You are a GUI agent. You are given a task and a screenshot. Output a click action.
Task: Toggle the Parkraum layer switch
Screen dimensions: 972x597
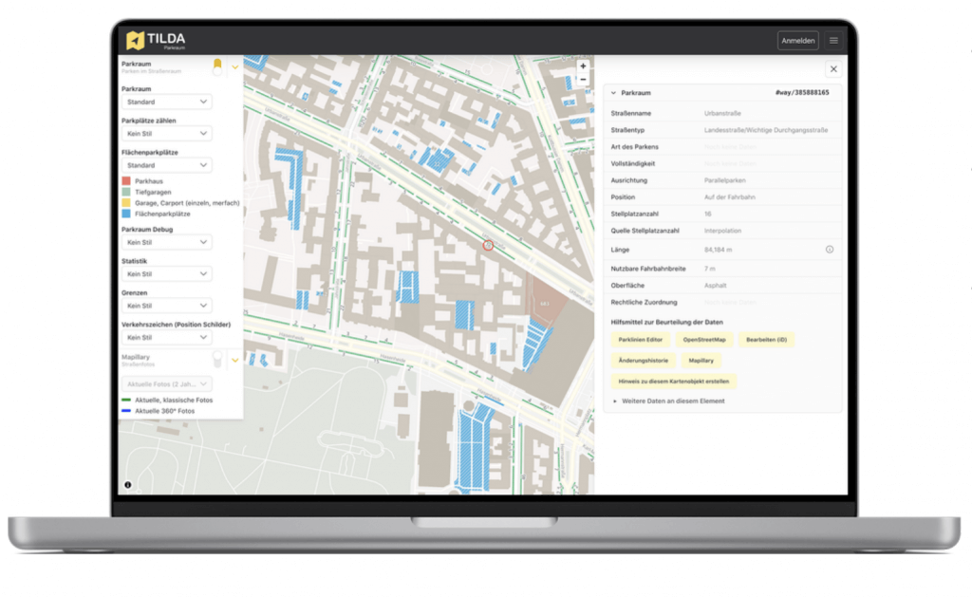click(217, 66)
